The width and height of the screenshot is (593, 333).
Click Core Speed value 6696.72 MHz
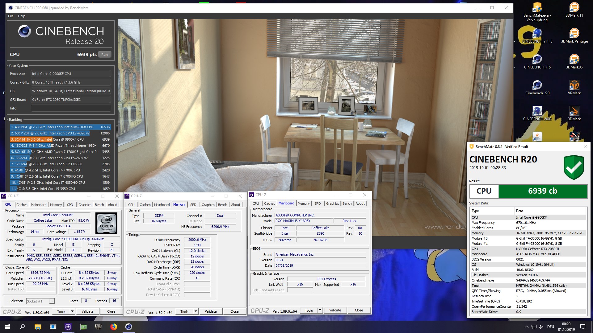tap(40, 273)
